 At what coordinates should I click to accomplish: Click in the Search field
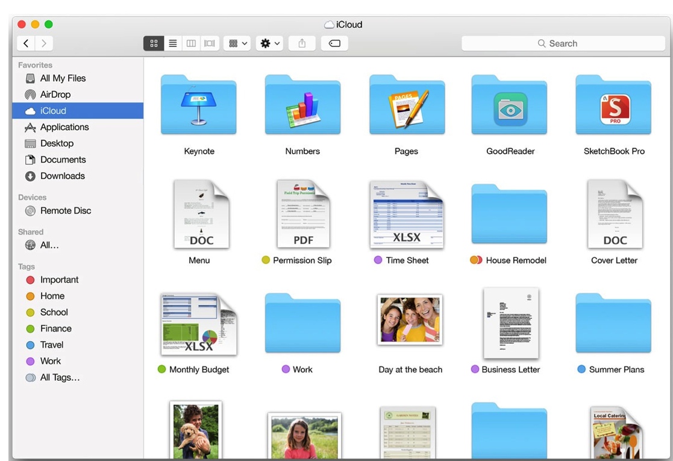point(563,43)
